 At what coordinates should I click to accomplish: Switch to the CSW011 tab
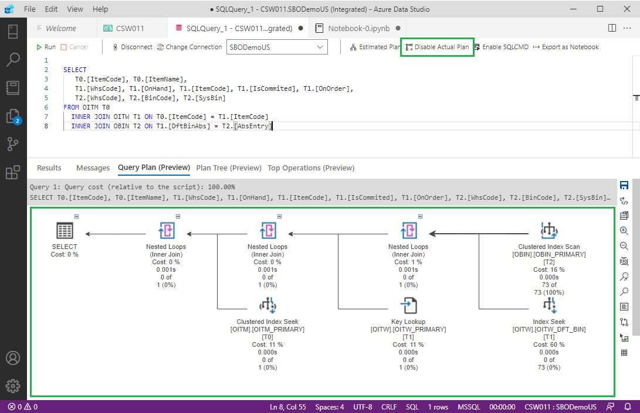(132, 28)
